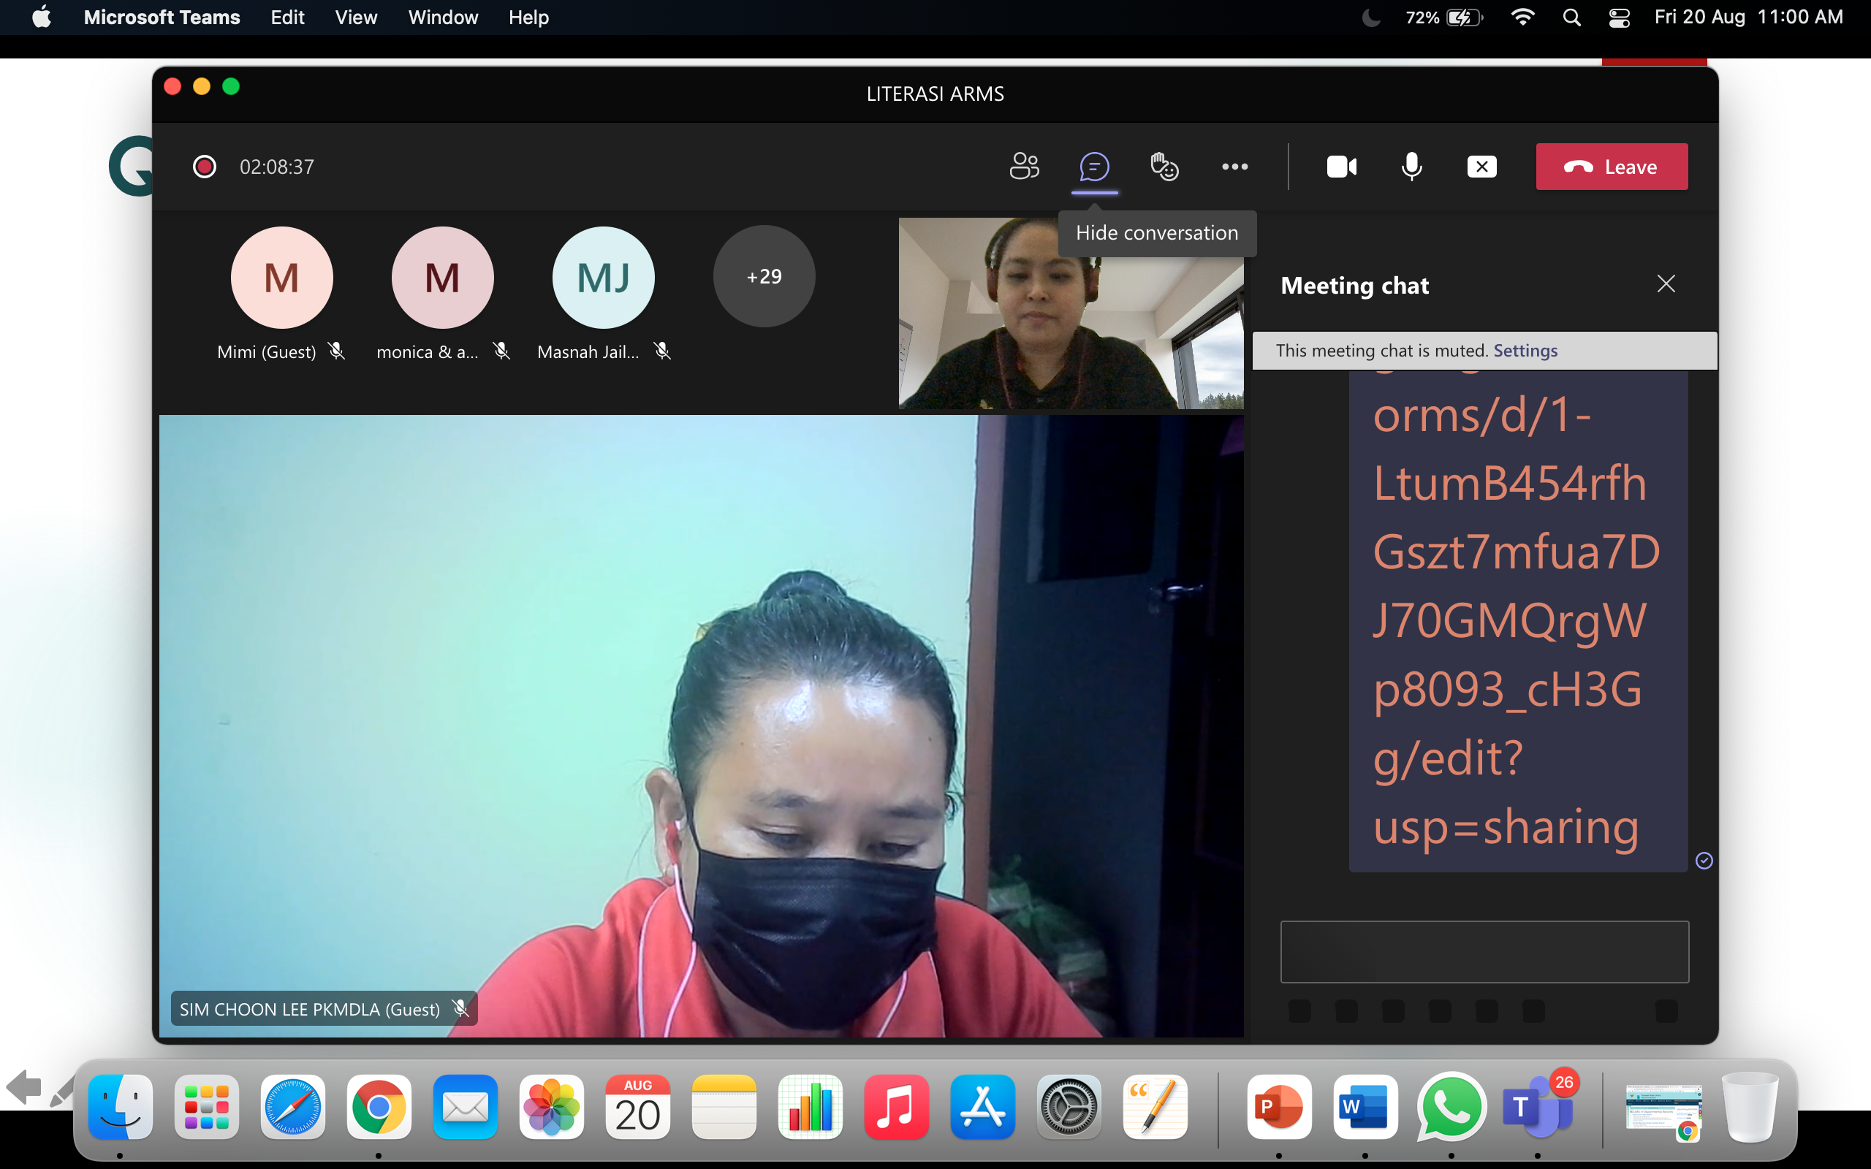Select the self-view video thumbnail

(x=1071, y=313)
